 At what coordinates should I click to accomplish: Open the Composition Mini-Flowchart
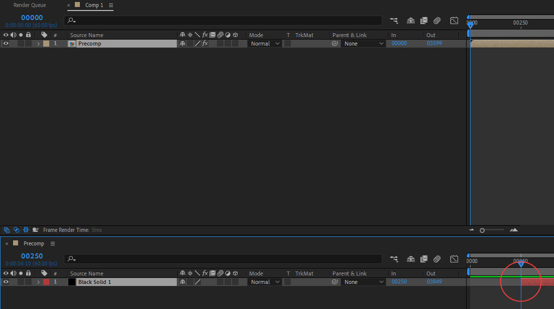(x=394, y=21)
